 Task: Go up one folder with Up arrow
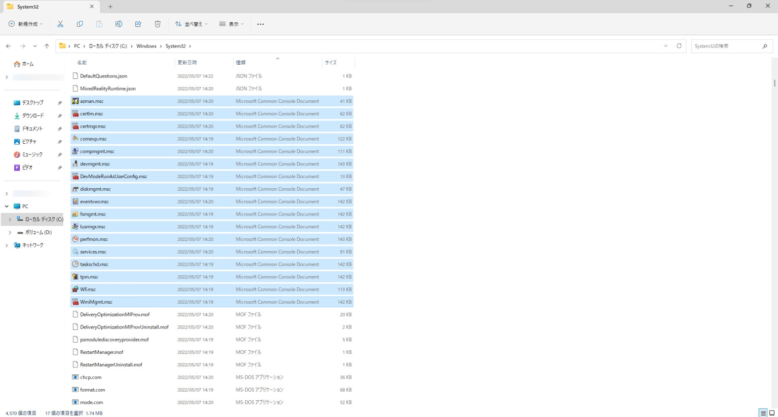pos(47,46)
